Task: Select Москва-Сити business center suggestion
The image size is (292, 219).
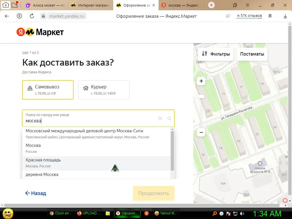Action: point(96,134)
